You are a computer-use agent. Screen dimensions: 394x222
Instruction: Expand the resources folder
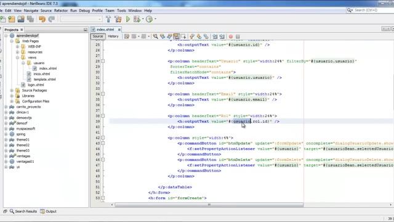pos(17,52)
